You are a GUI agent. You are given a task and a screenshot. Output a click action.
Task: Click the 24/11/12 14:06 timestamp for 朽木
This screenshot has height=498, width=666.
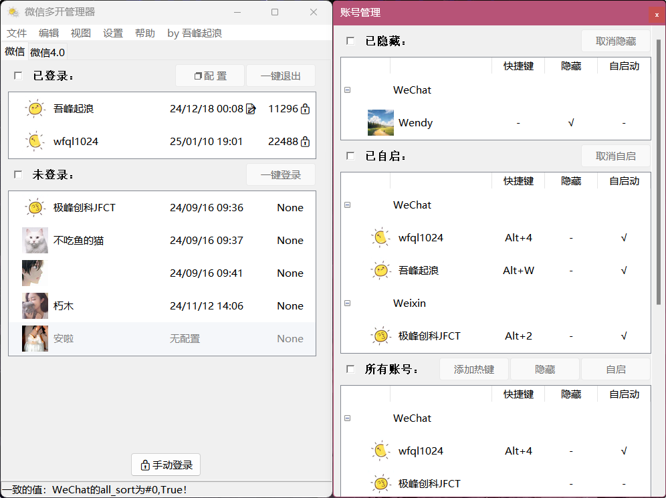tap(207, 305)
